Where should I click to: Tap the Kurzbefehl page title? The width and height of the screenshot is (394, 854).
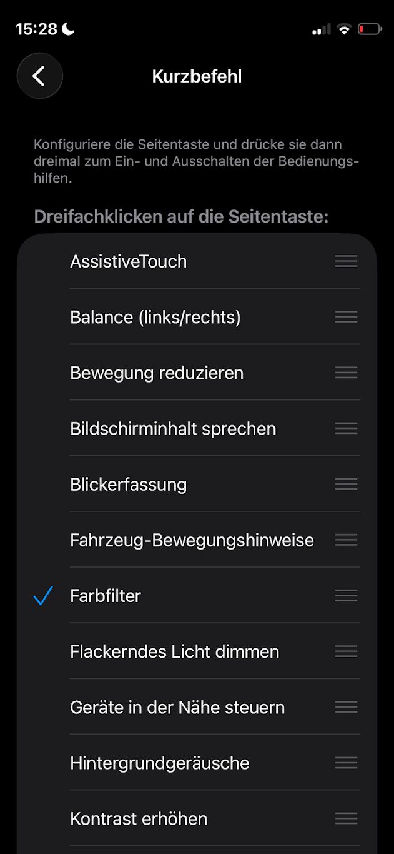coord(197,77)
